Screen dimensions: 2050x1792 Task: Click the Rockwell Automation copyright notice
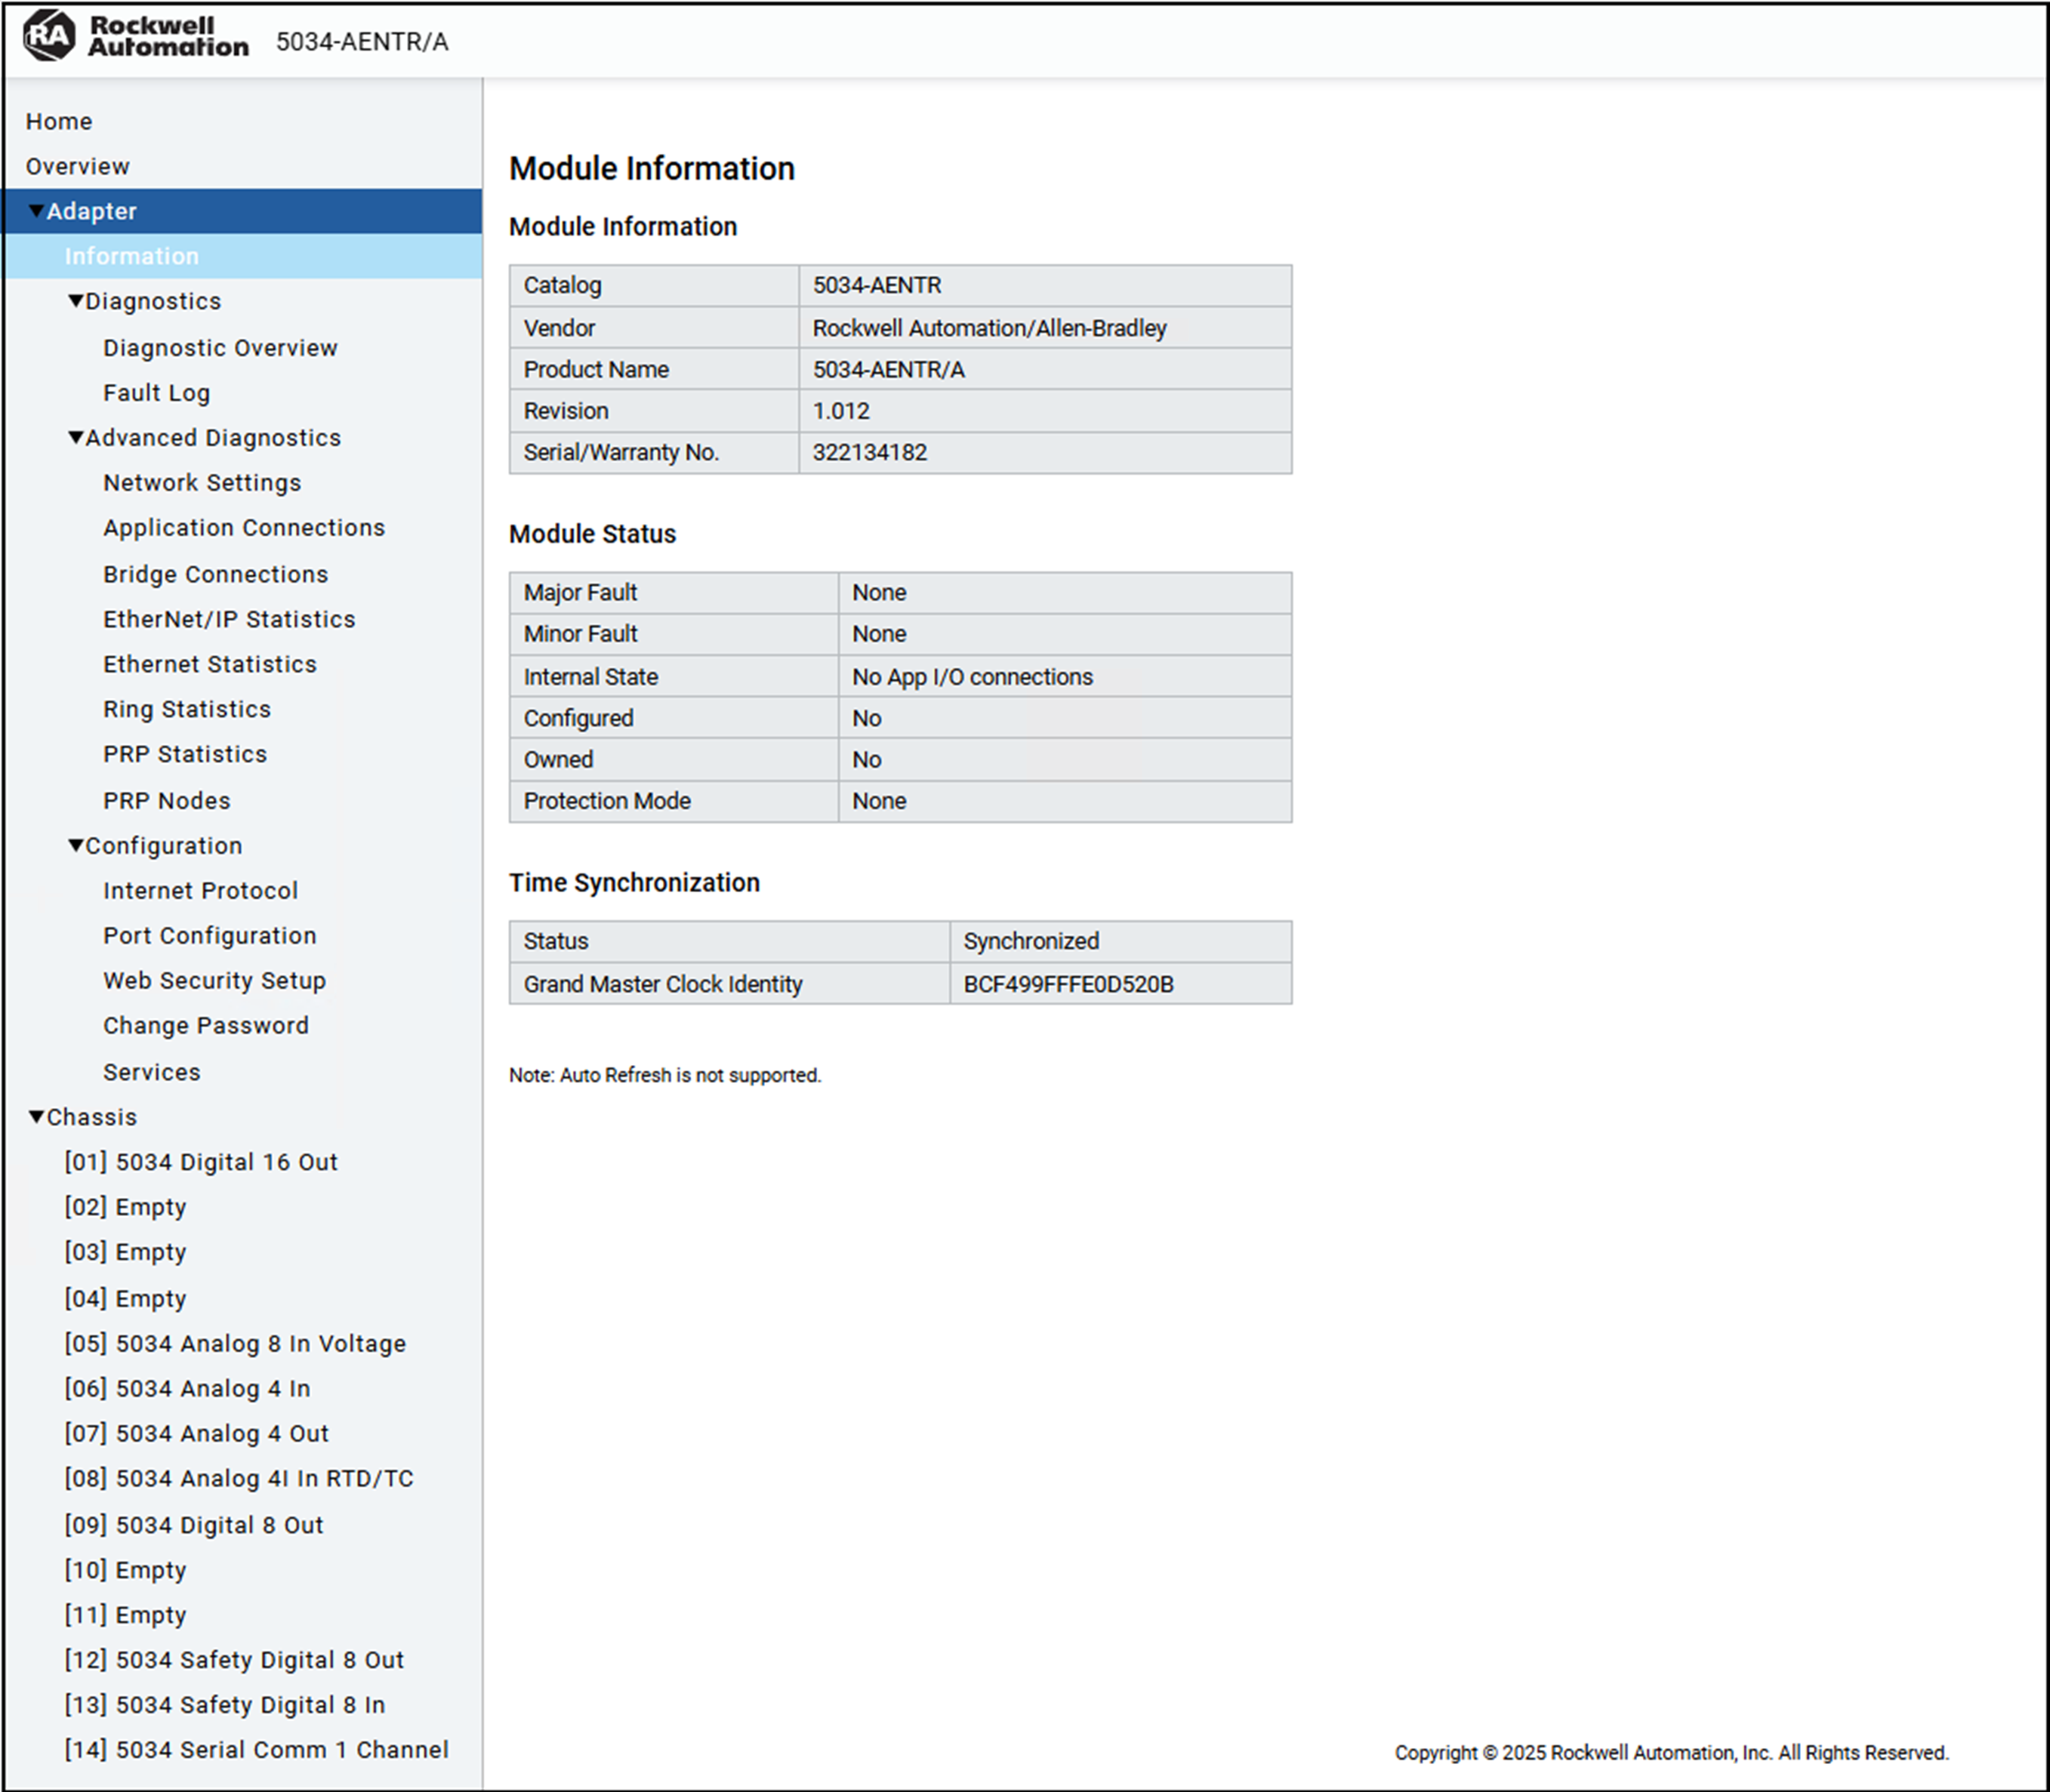1672,1752
